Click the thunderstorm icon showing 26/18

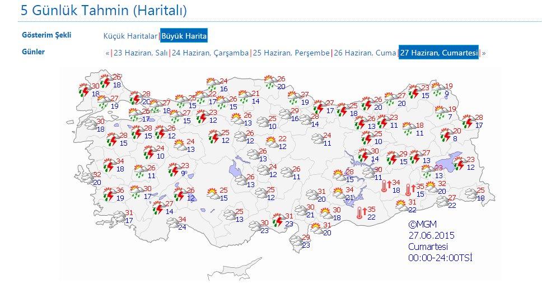[x=105, y=81]
